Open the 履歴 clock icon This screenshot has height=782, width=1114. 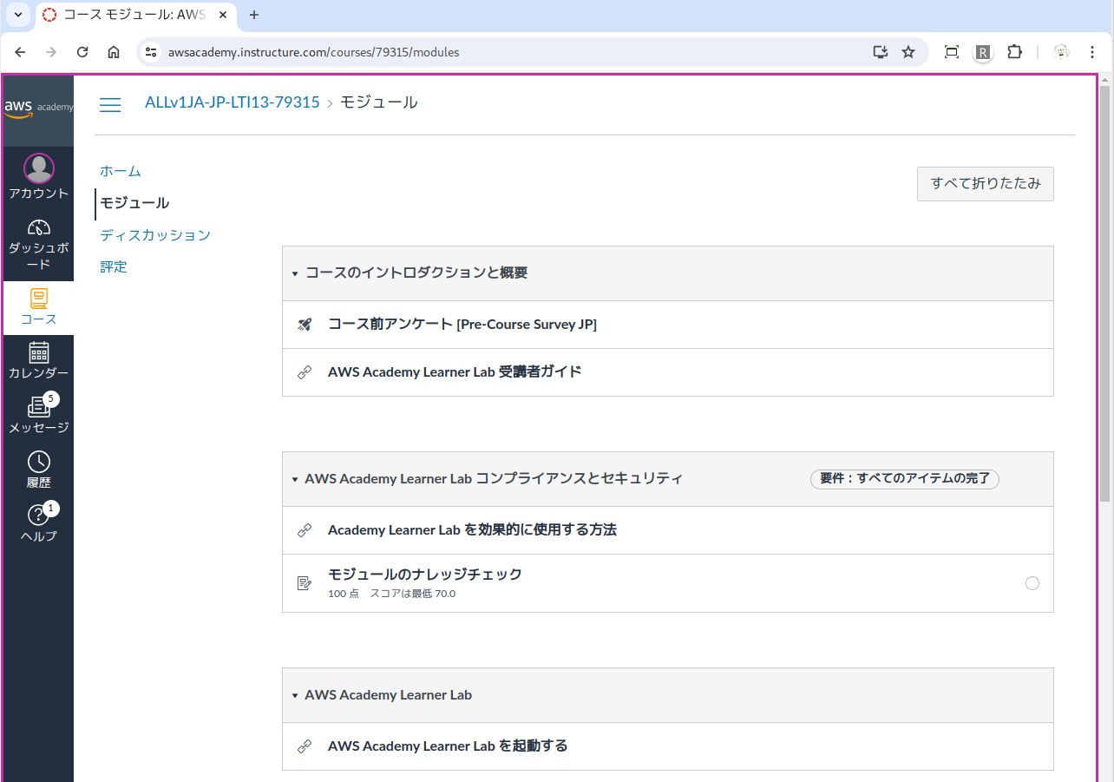pyautogui.click(x=39, y=462)
